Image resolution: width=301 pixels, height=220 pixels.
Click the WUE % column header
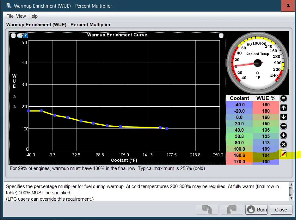coord(266,98)
